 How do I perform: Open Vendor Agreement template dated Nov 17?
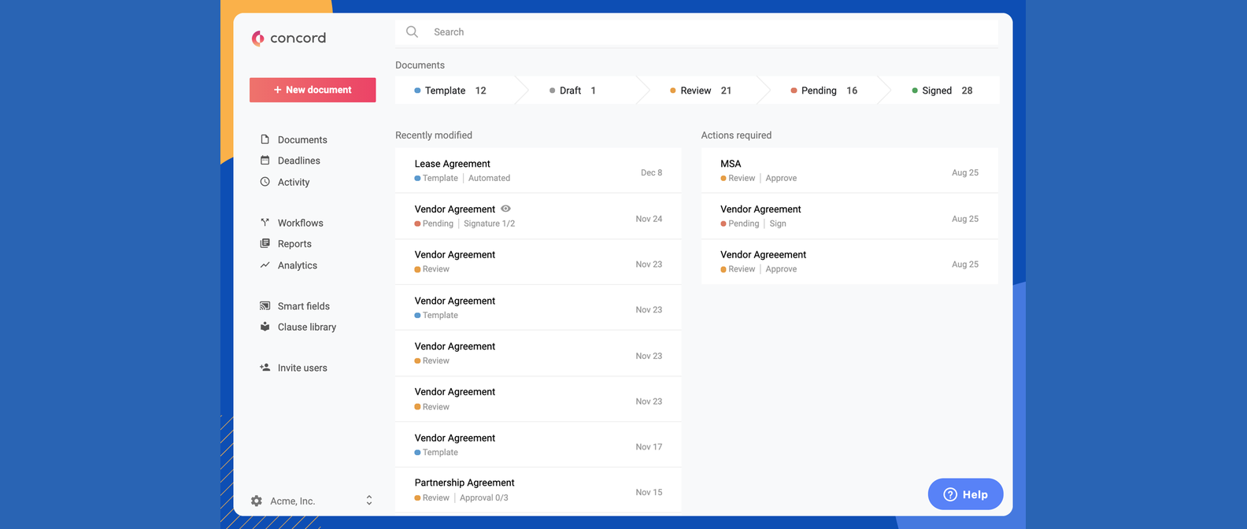pyautogui.click(x=538, y=445)
